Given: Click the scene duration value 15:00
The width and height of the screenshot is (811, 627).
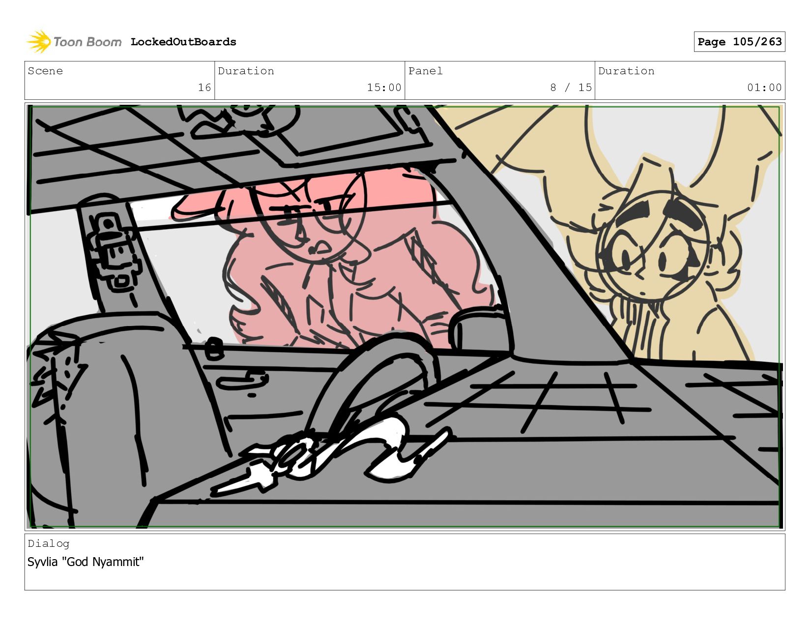Looking at the screenshot, I should (384, 88).
